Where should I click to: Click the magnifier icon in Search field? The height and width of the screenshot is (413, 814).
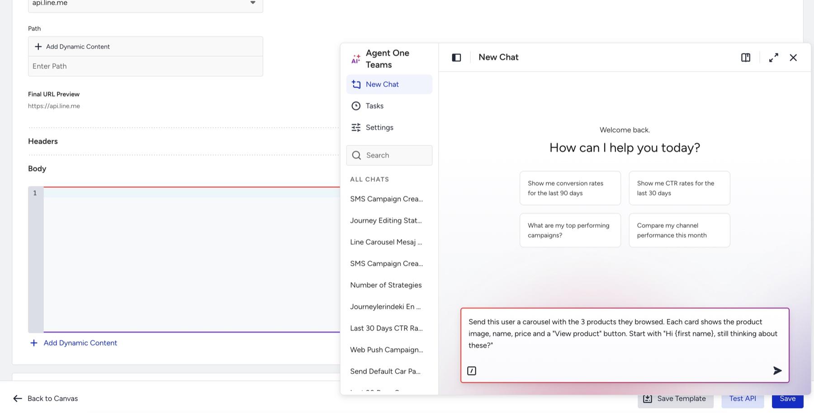tap(356, 155)
